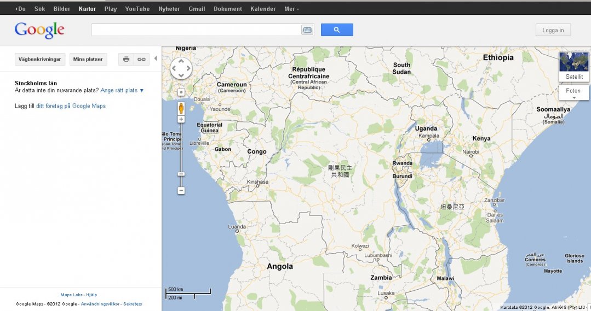Viewport: 591px width, 311px height.
Task: Switch to Satellit map view
Action: click(x=574, y=66)
